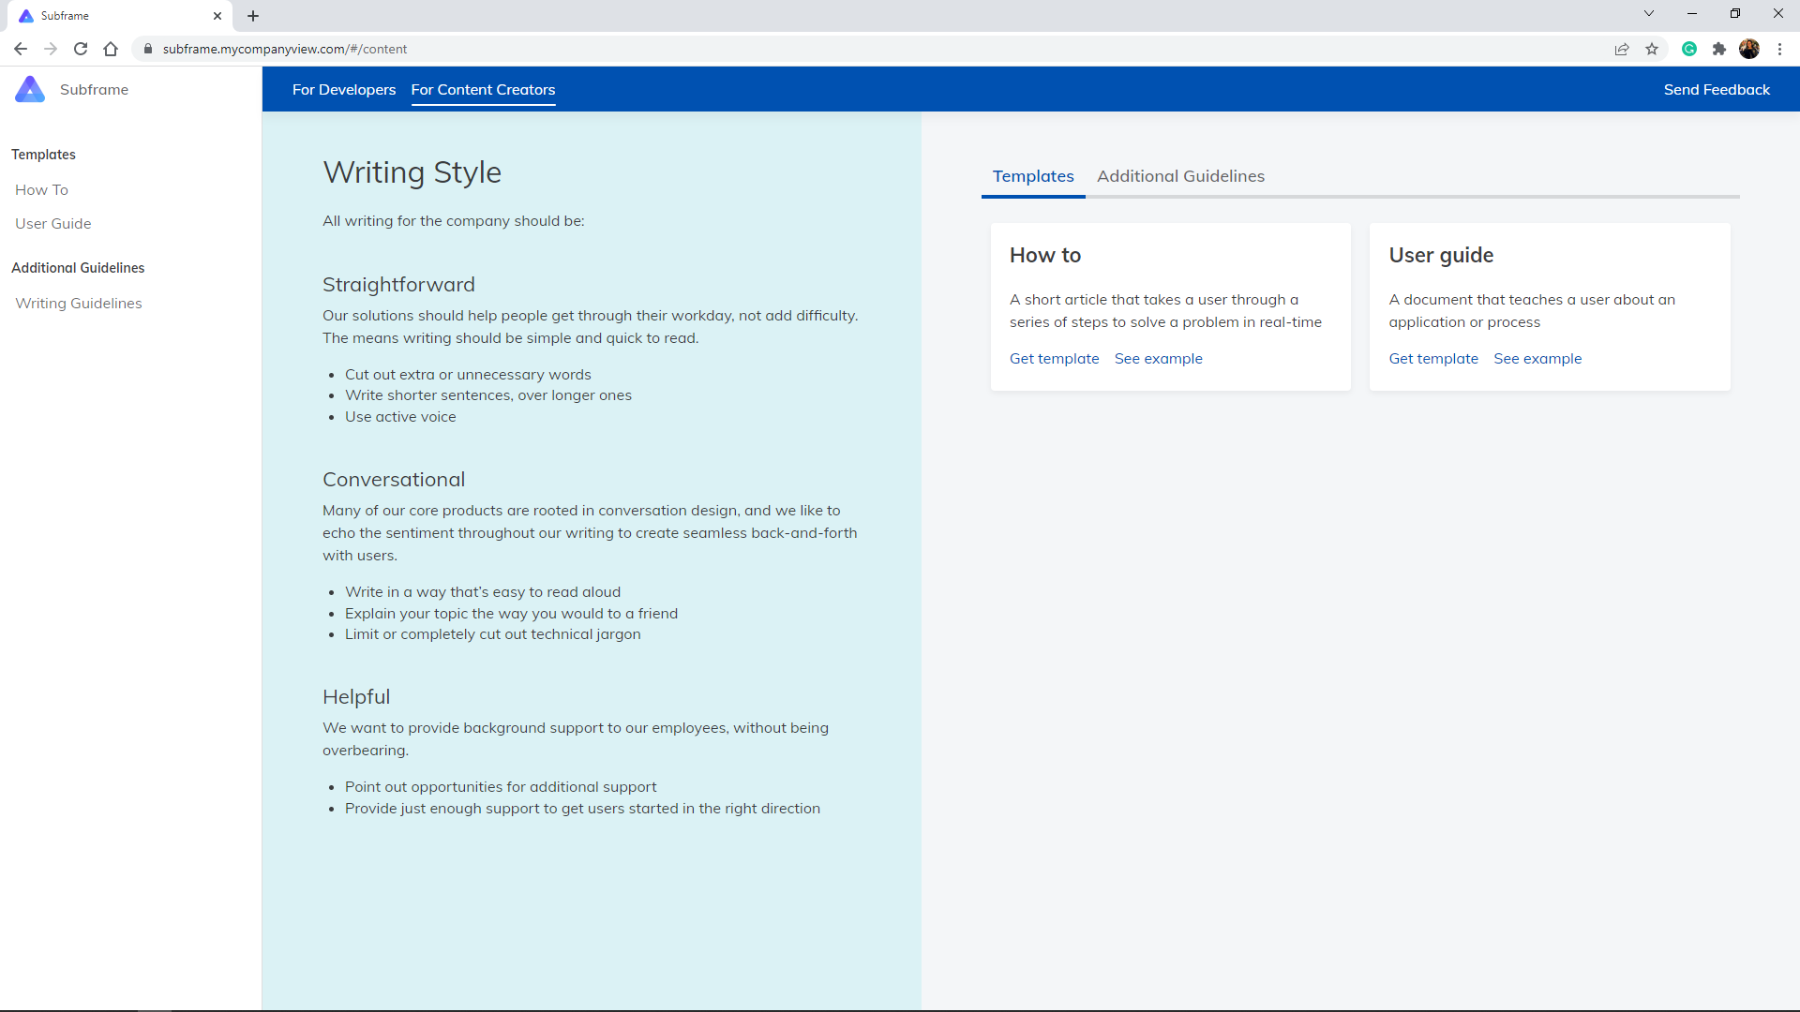See example for User guide card
Viewport: 1800px width, 1012px height.
click(x=1537, y=359)
